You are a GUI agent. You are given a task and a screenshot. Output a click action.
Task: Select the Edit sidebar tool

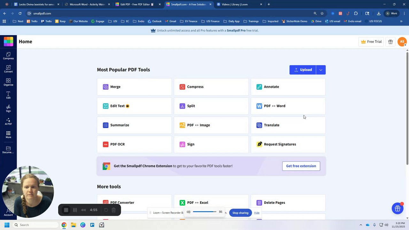tap(8, 95)
